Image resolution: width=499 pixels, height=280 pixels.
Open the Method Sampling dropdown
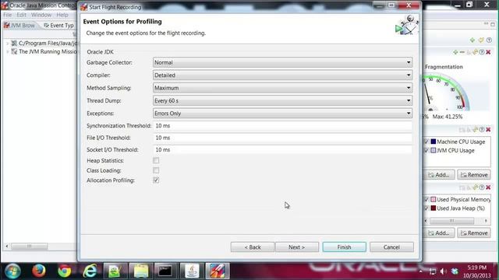pyautogui.click(x=282, y=88)
